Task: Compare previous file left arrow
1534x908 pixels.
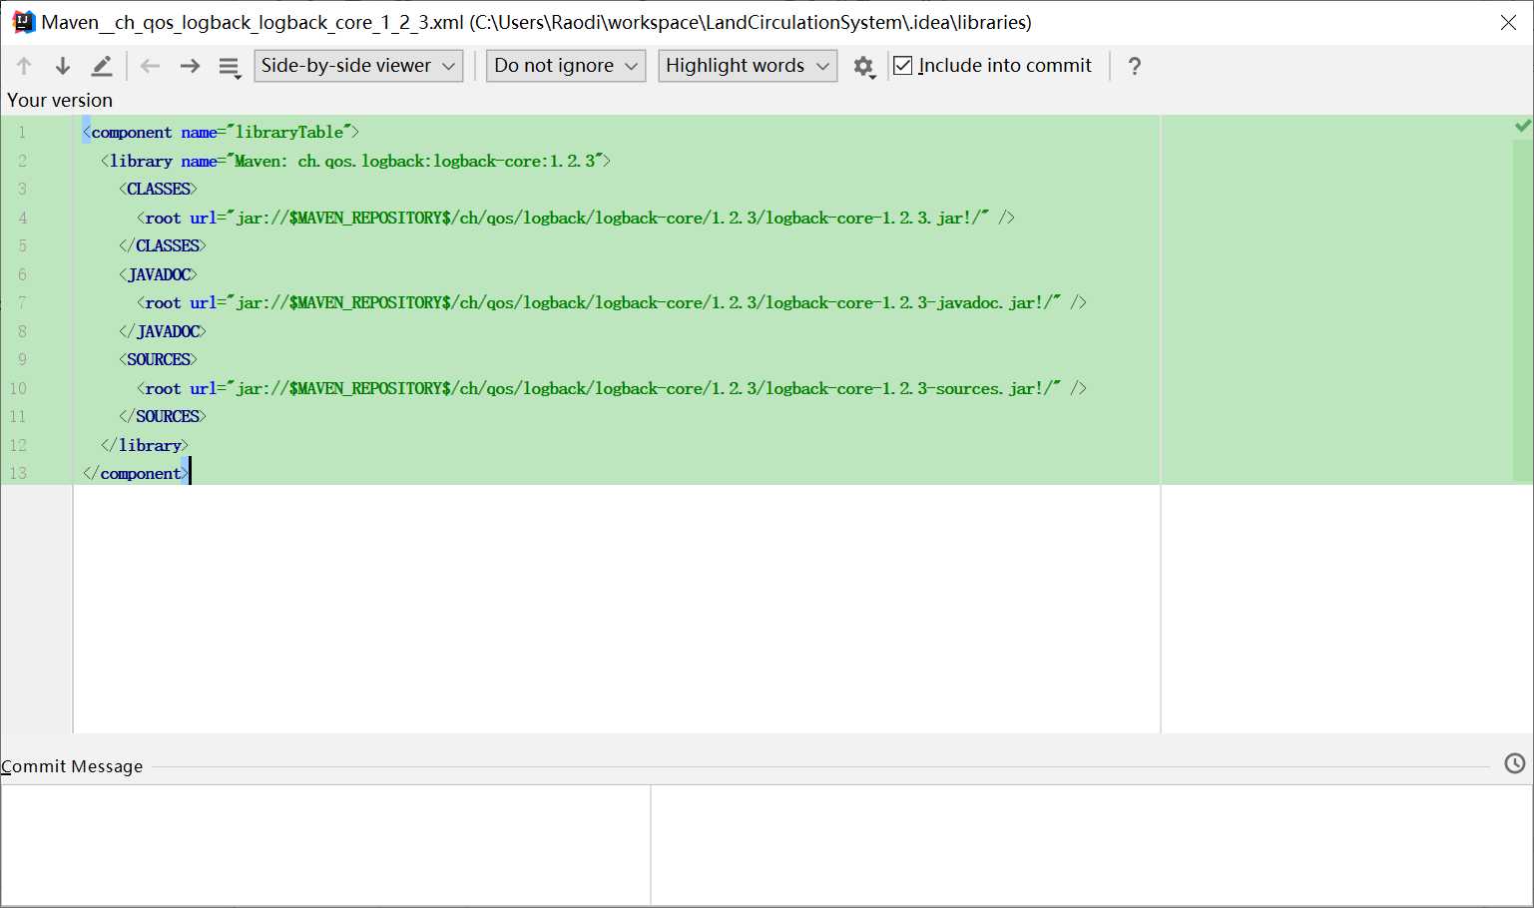Action: tap(151, 66)
